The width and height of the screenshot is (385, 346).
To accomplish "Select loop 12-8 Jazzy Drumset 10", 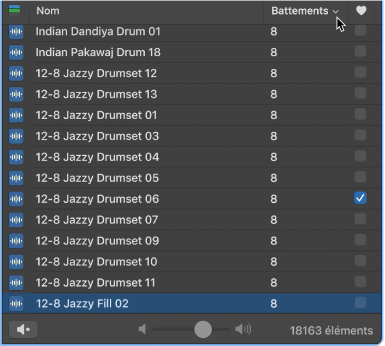I will coord(96,262).
